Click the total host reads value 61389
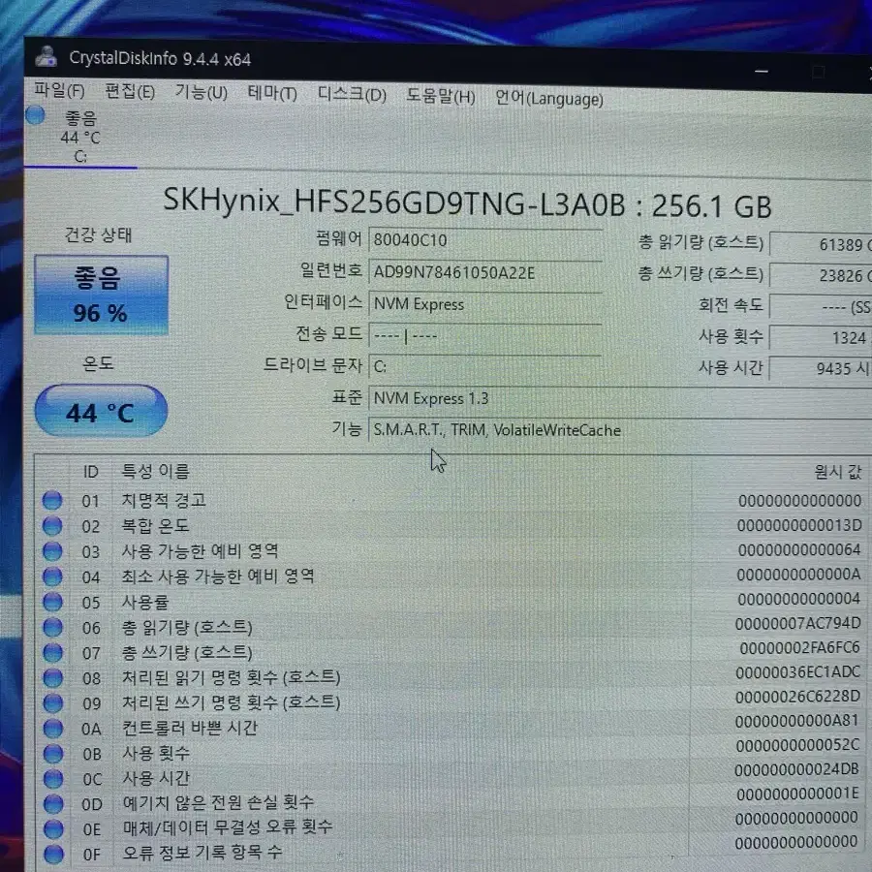 click(821, 245)
